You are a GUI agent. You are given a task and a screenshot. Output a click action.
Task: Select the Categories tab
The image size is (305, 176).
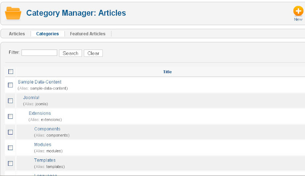47,34
